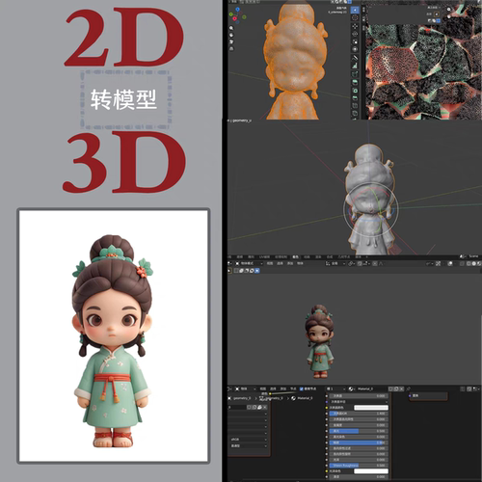The image size is (482, 482).
Task: Click the new material copy button beside Material_0
Action: point(396,388)
